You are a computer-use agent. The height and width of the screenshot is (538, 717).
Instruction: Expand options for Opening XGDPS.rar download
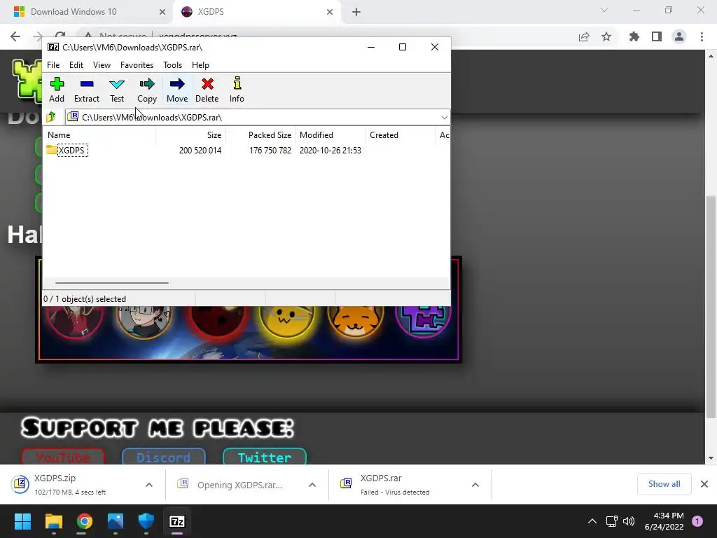point(312,485)
